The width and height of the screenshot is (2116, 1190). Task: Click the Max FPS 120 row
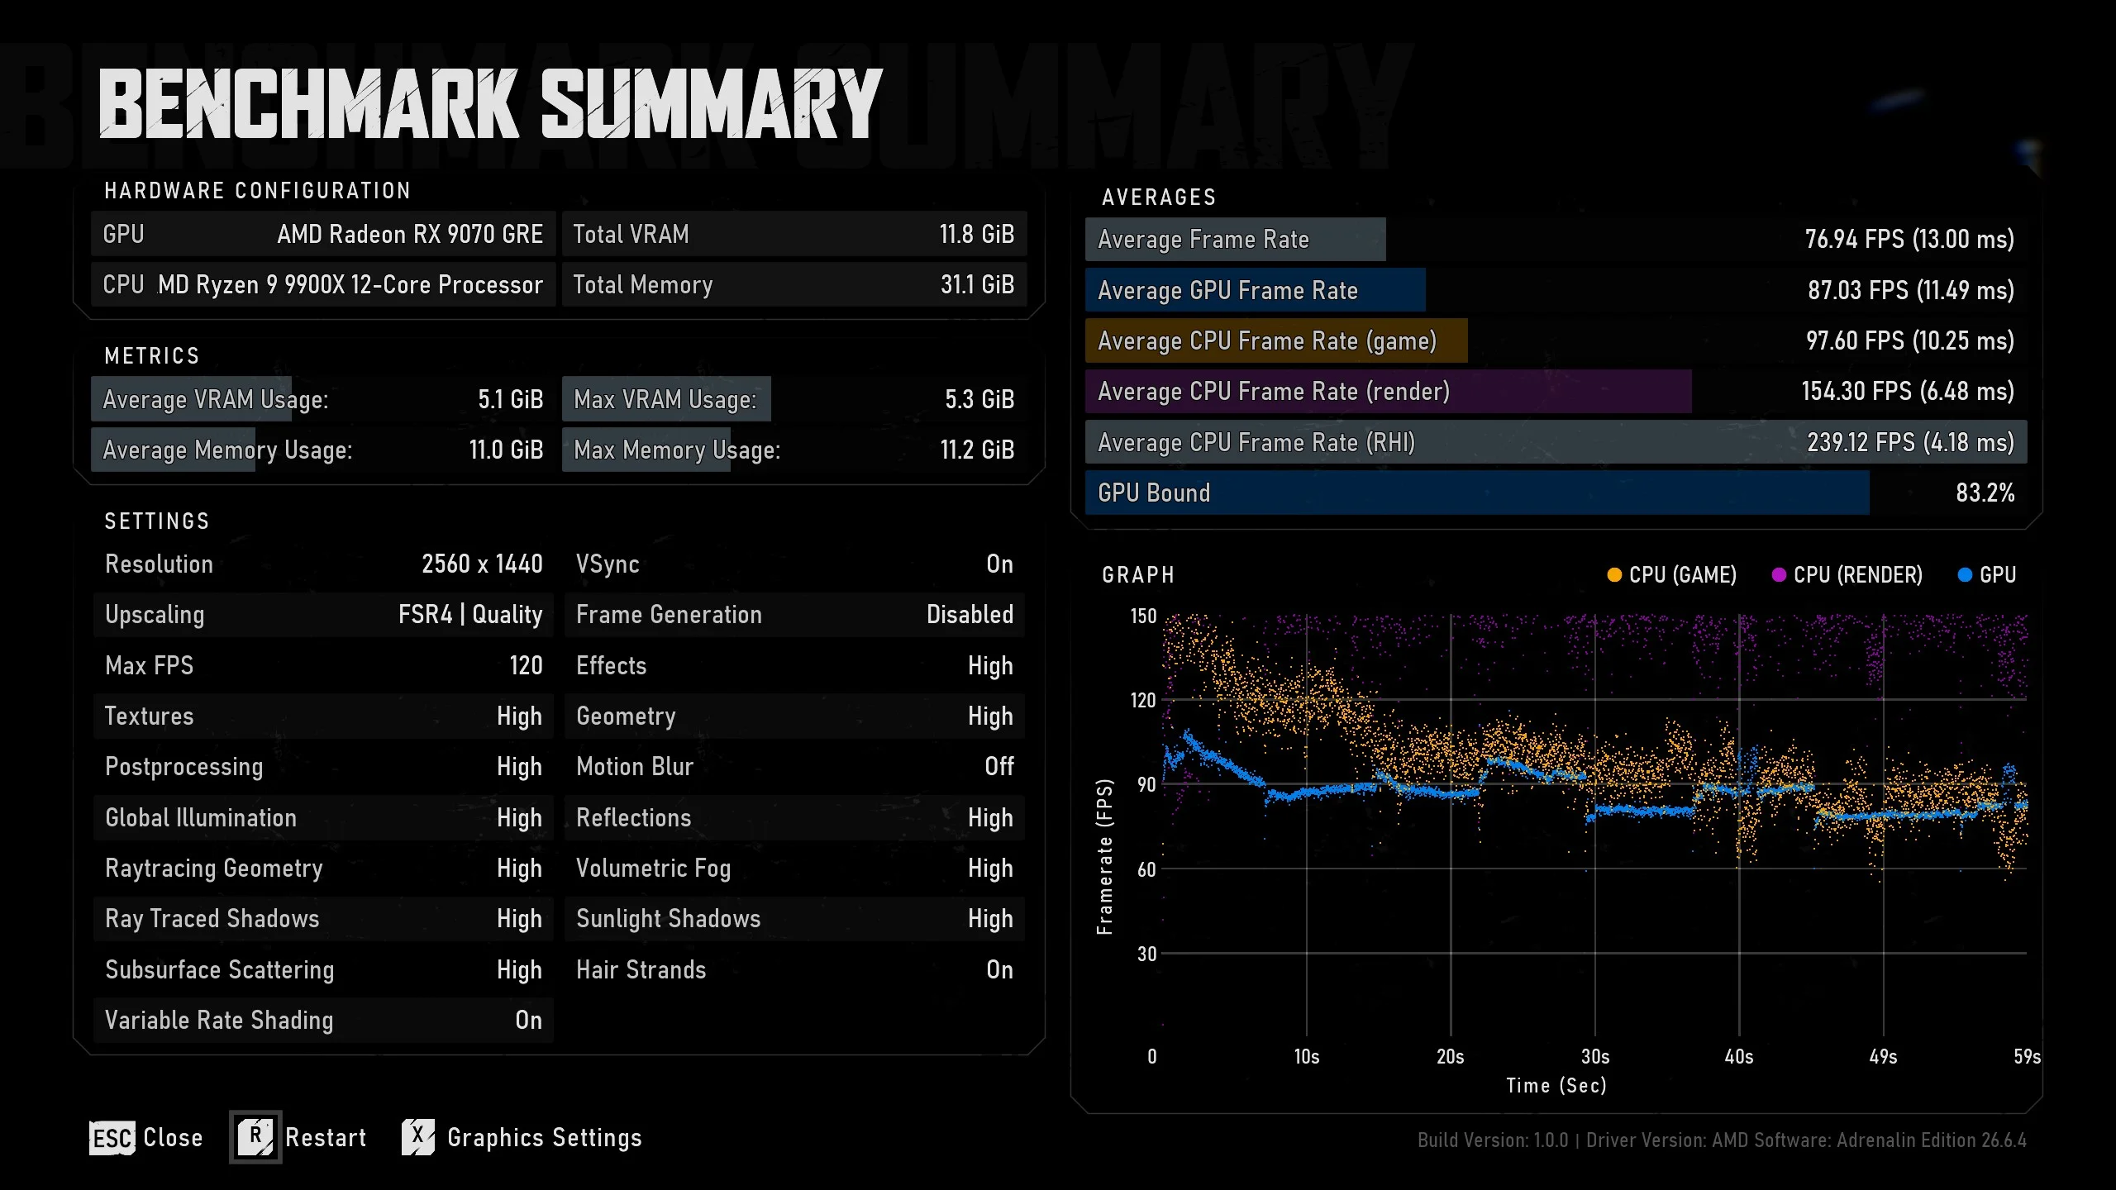click(323, 666)
